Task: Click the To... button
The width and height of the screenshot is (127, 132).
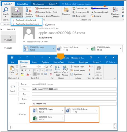Action: (x=24, y=89)
